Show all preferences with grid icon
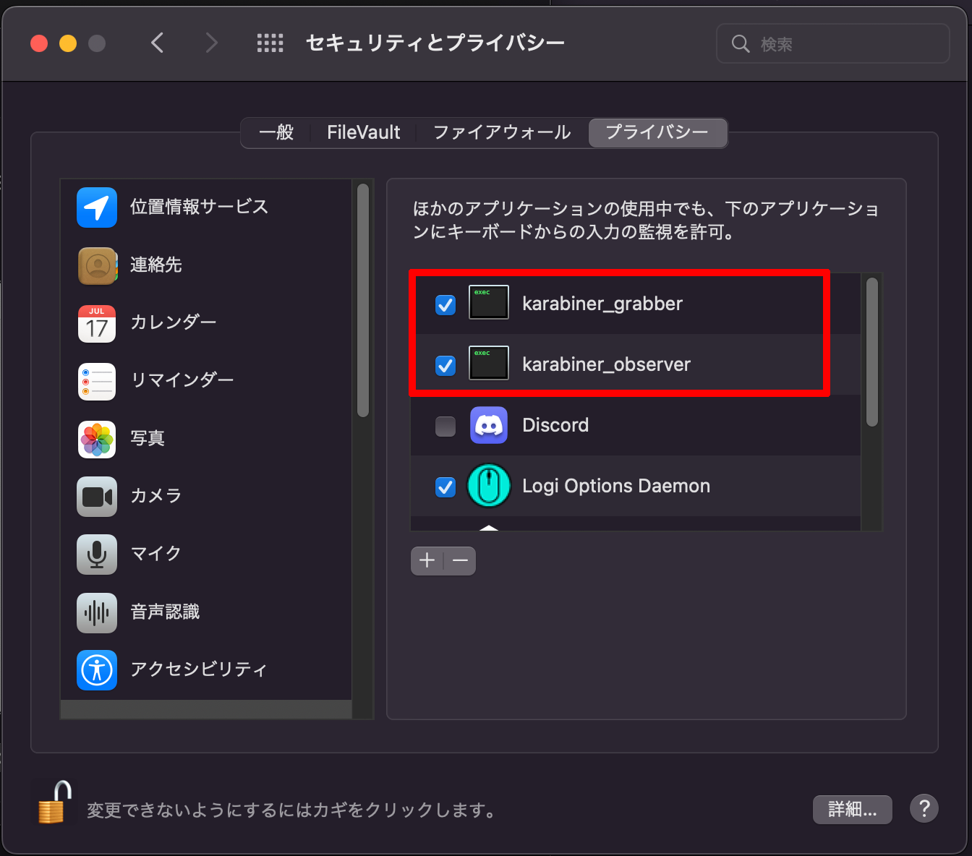This screenshot has width=972, height=856. click(x=270, y=43)
